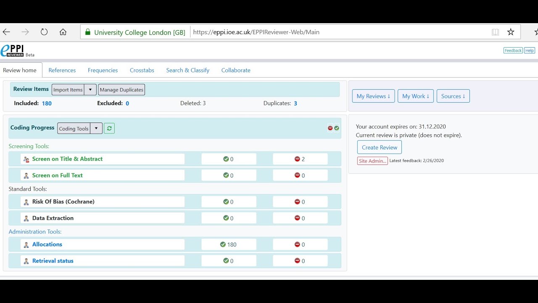Open the Site Admin button
This screenshot has width=538, height=303.
372,161
